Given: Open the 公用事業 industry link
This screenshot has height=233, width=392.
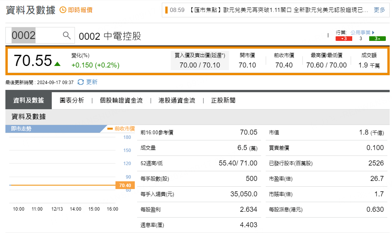Looking at the screenshot, I should click(x=360, y=32).
